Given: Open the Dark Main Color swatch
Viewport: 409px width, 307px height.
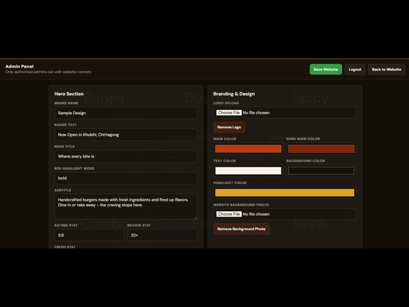Looking at the screenshot, I should pos(321,149).
